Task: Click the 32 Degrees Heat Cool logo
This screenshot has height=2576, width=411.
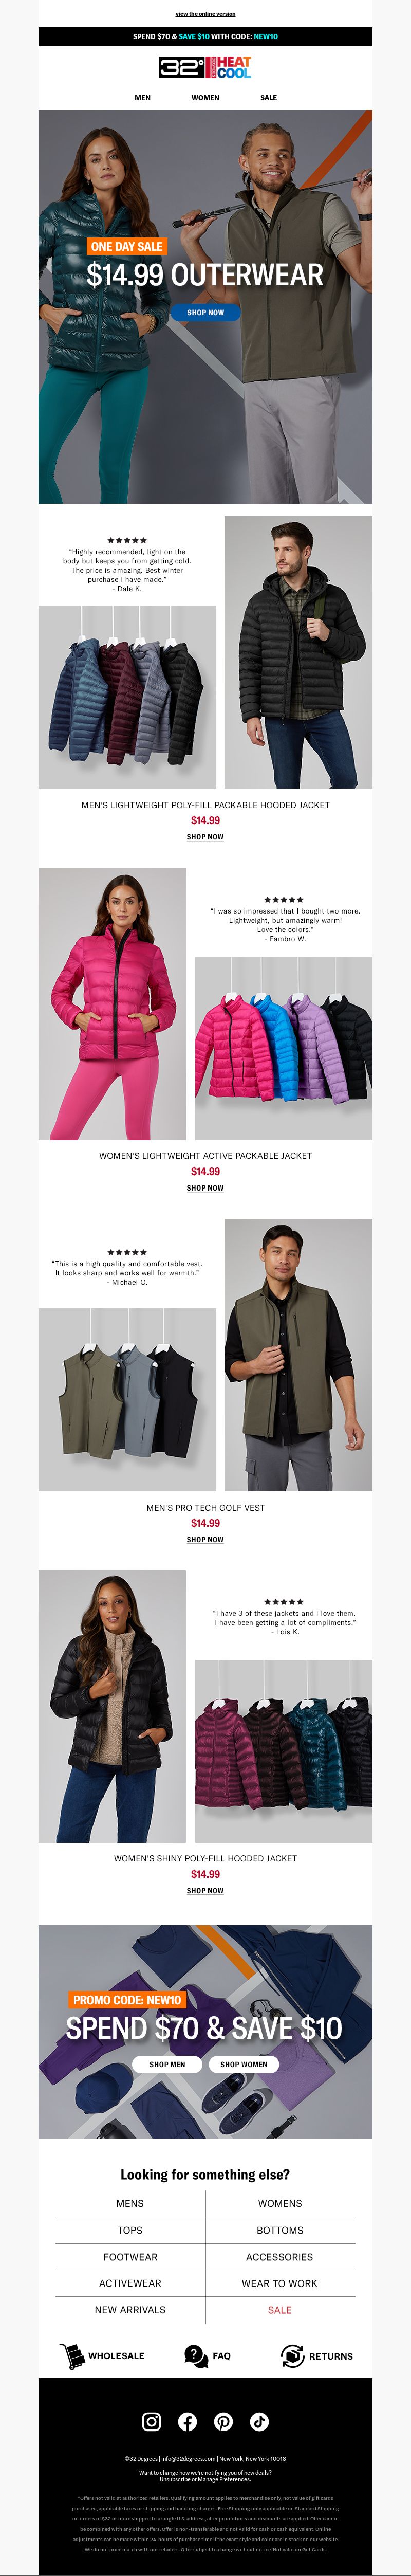Action: tap(205, 67)
